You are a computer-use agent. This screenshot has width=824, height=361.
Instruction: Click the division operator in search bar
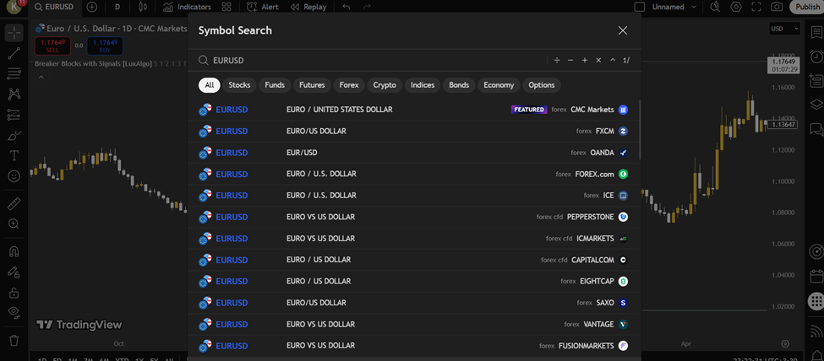tap(556, 61)
